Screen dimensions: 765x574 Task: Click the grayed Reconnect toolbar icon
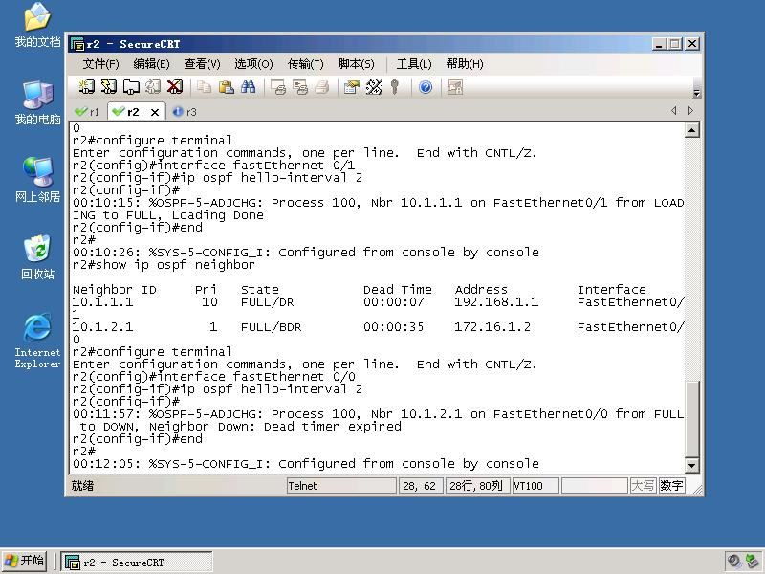[x=153, y=87]
